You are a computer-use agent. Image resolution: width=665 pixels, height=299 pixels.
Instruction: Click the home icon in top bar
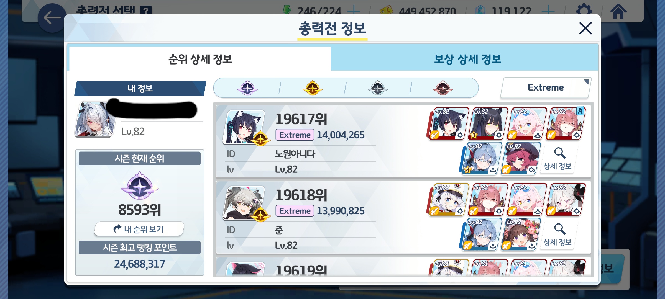tap(618, 11)
